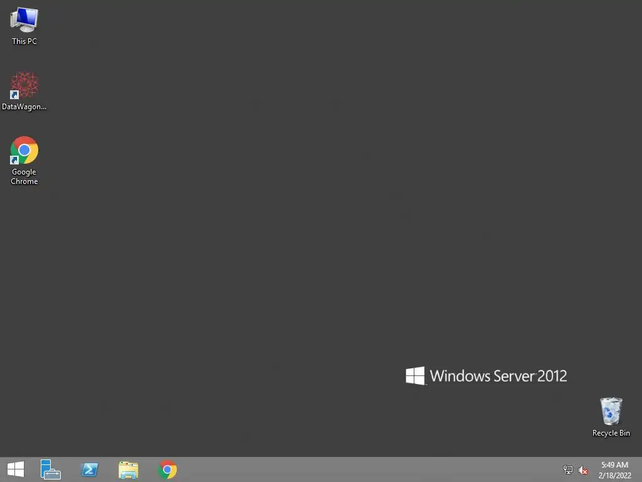Open File Explorer from the taskbar
The width and height of the screenshot is (642, 482).
pos(128,469)
